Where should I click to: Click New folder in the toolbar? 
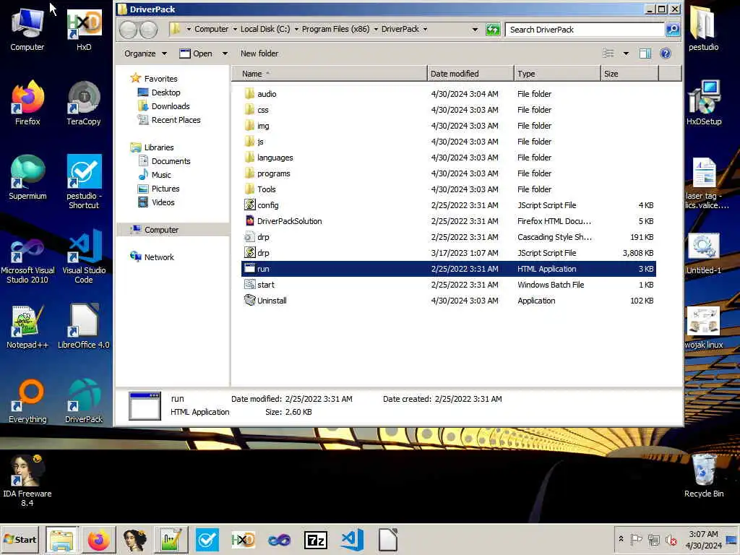259,53
